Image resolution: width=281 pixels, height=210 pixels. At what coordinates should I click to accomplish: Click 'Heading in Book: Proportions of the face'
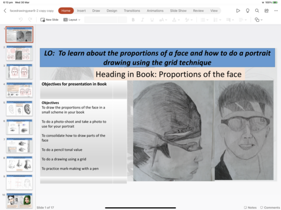point(169,74)
